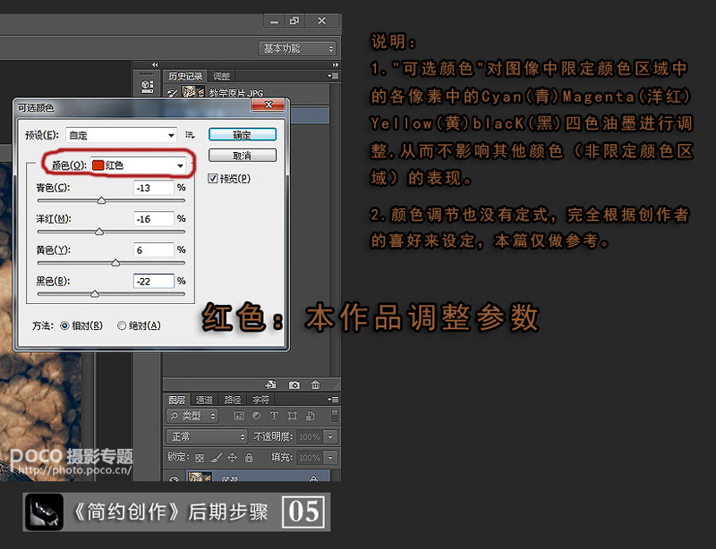Switch to the 调整 (Adjustments) tab
Image resolution: width=716 pixels, height=549 pixels.
point(221,76)
